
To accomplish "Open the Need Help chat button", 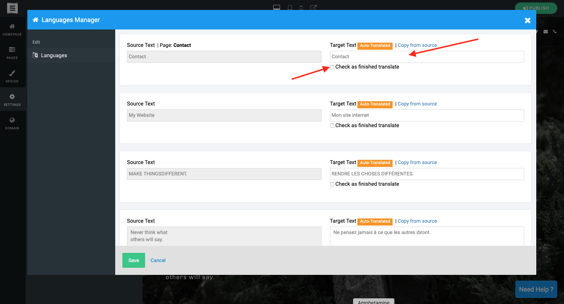I will [536, 289].
